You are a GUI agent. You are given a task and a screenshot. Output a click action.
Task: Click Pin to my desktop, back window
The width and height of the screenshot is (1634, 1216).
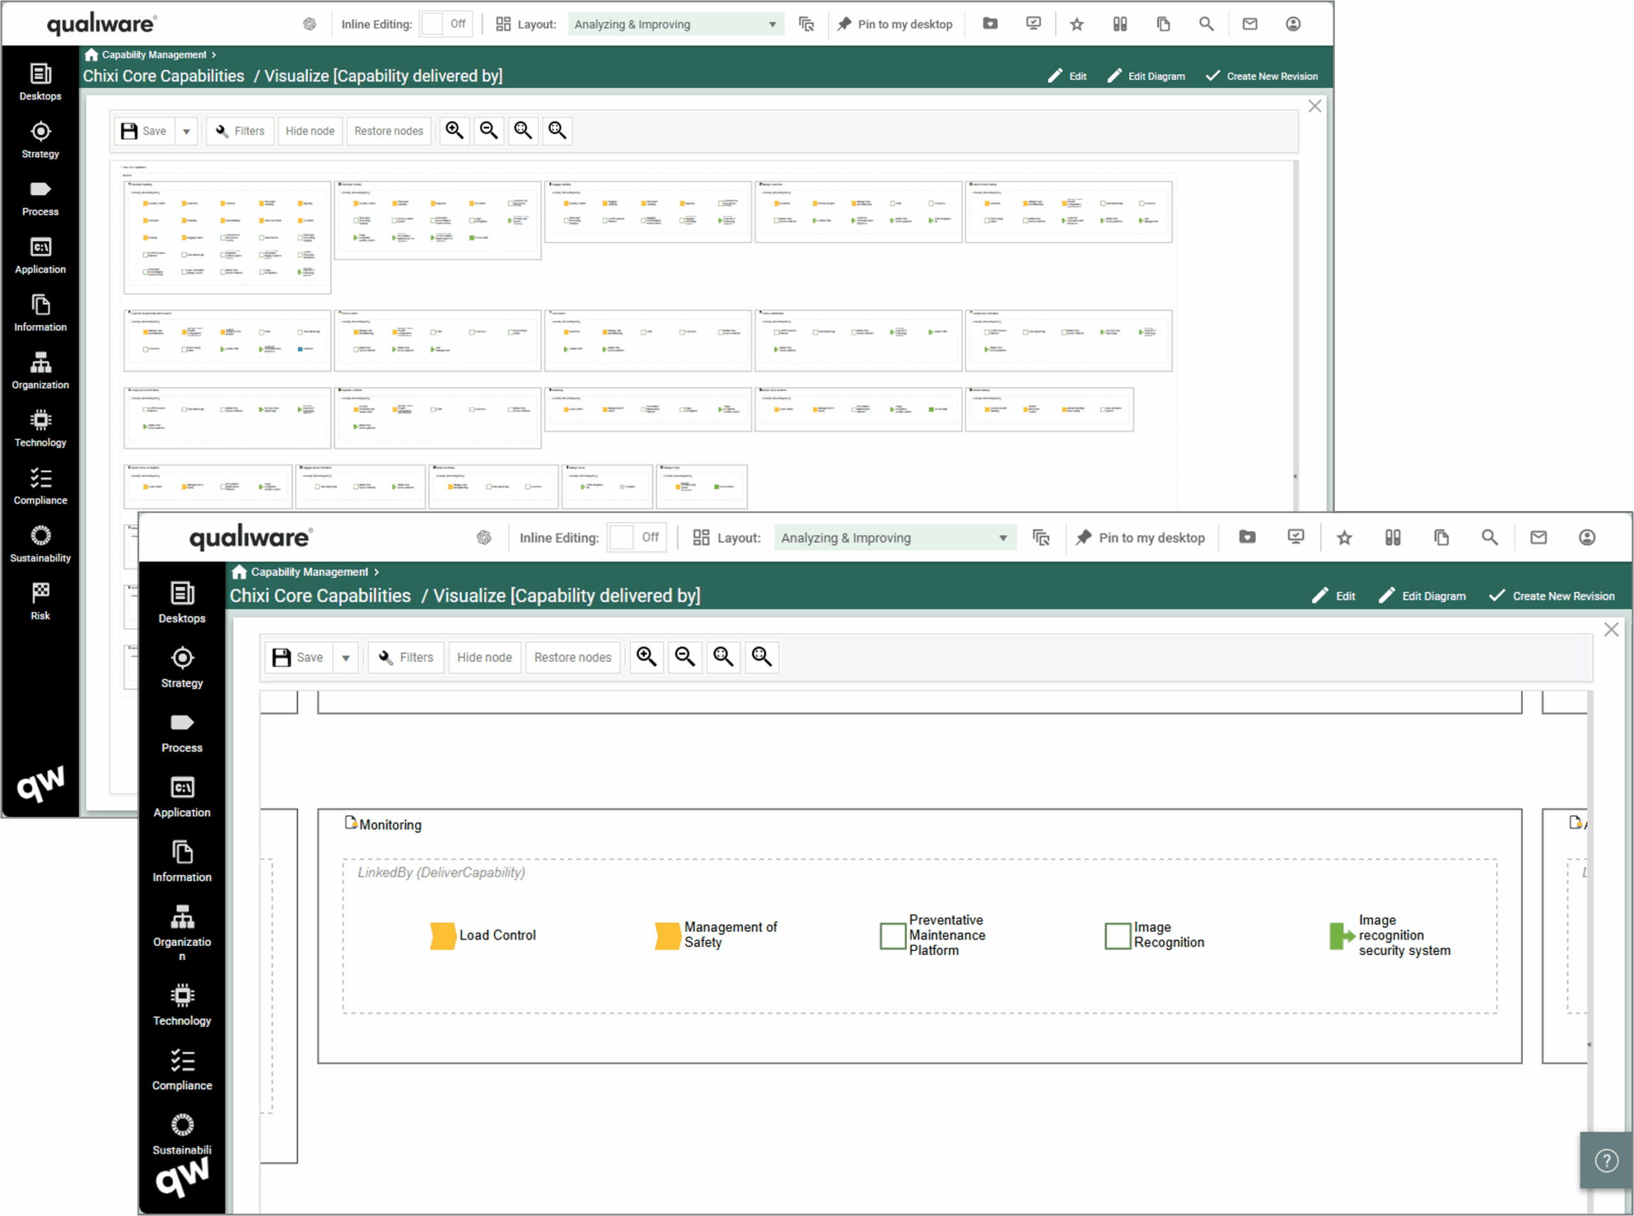pyautogui.click(x=895, y=24)
